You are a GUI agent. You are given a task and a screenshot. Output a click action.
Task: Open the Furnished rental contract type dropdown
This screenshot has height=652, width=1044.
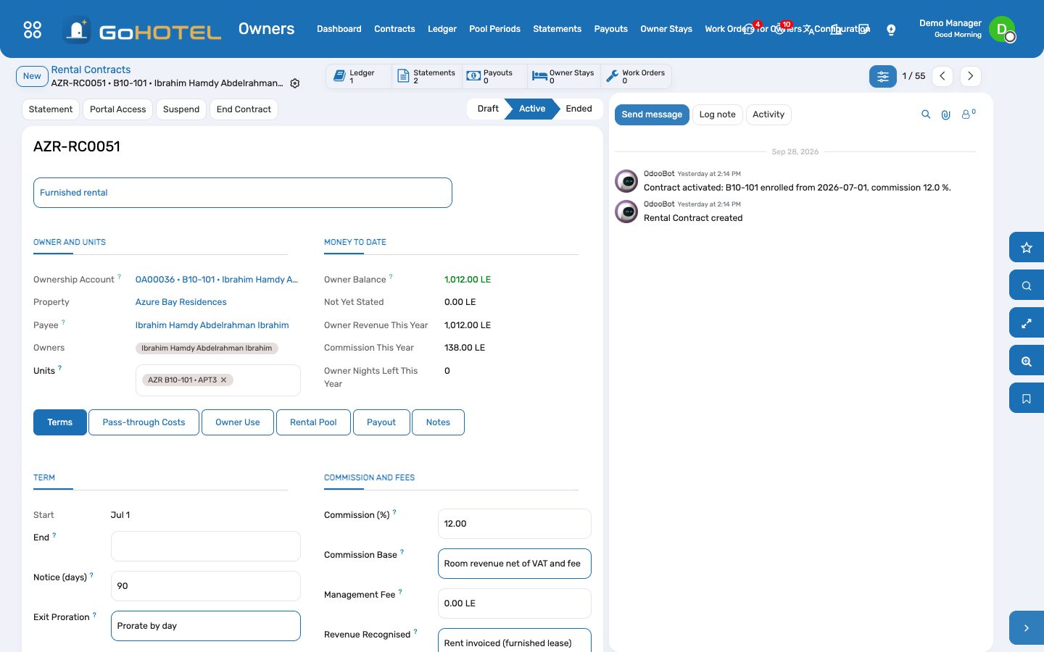click(x=243, y=193)
